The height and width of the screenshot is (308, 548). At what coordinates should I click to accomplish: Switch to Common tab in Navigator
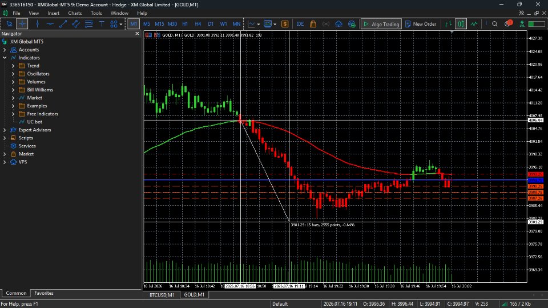click(16, 293)
